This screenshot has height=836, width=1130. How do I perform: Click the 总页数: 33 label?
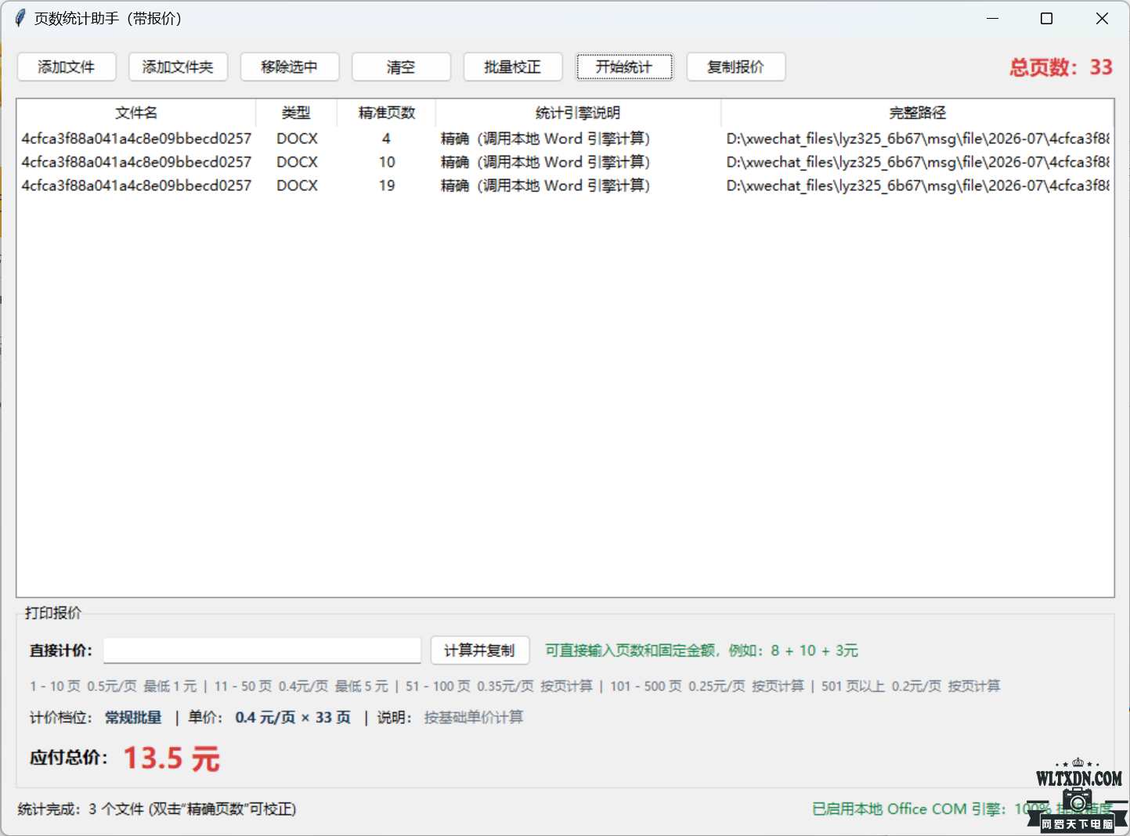1061,67
